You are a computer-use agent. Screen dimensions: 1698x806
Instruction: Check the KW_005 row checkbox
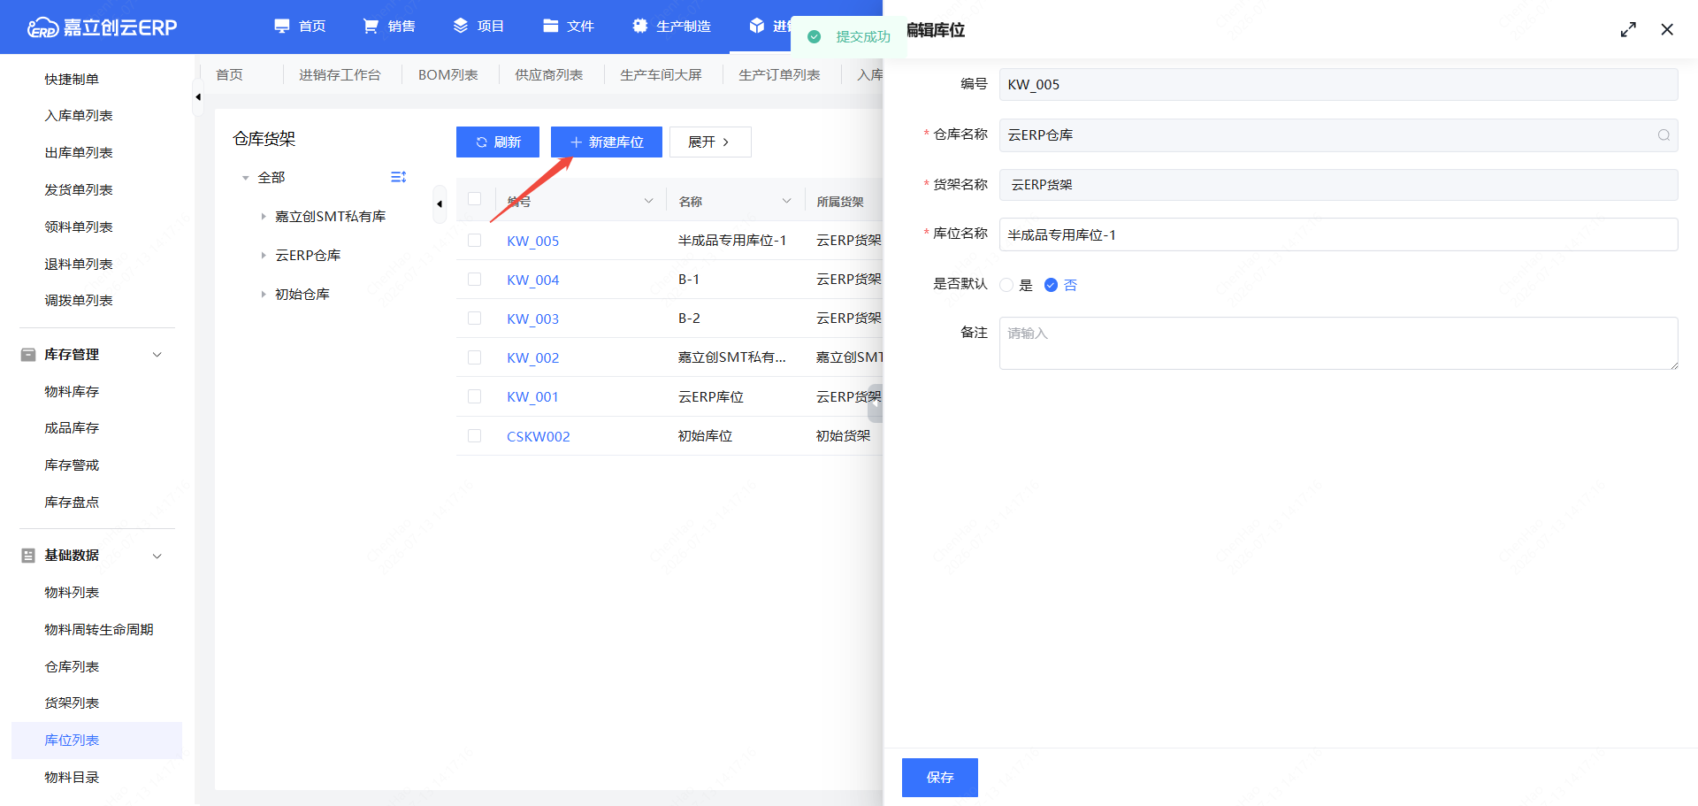[475, 241]
